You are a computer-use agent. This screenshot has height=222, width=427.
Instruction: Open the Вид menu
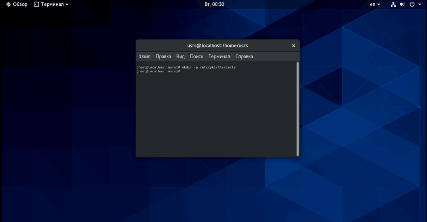tap(180, 57)
